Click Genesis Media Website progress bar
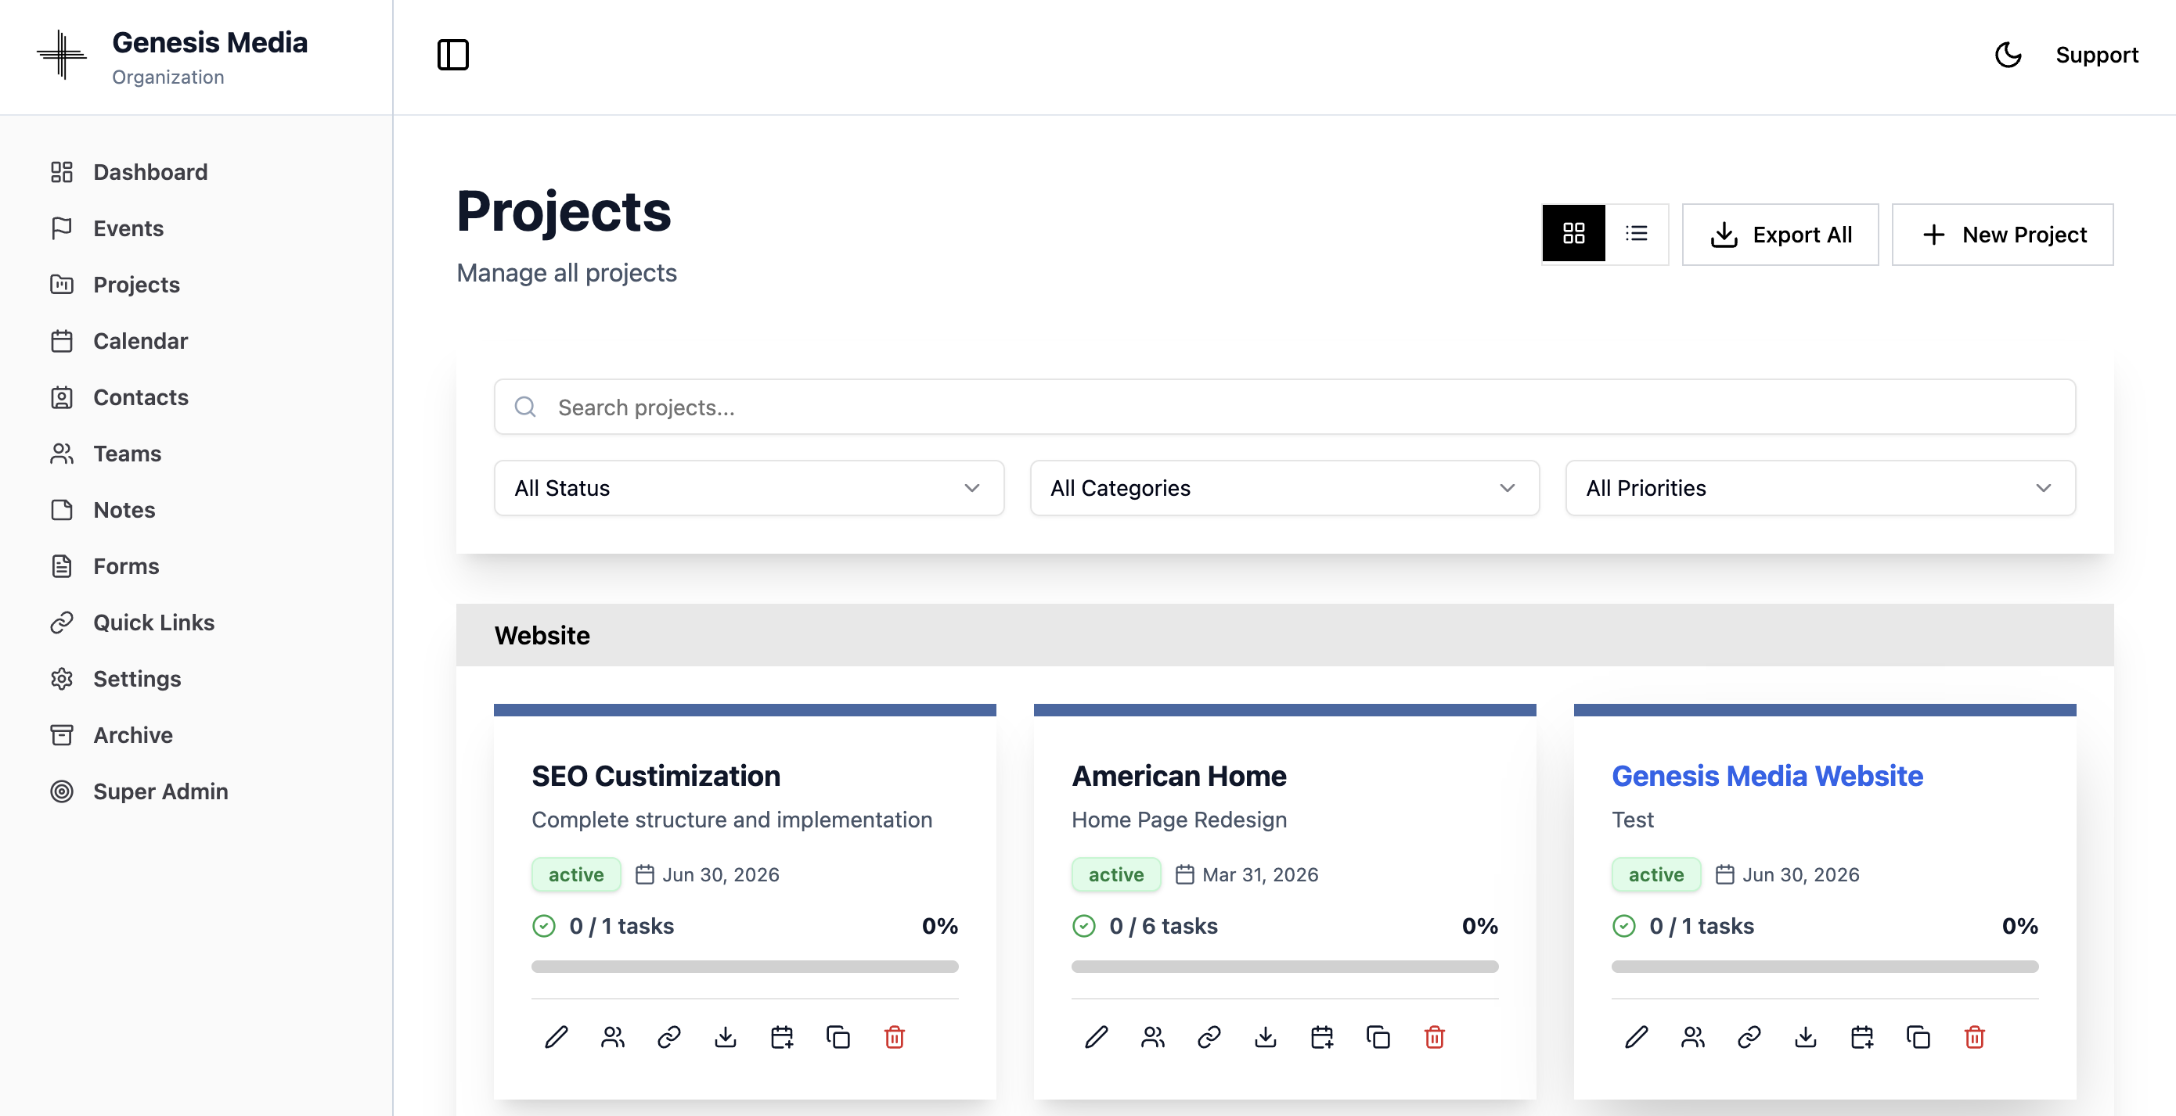The image size is (2176, 1116). [x=1824, y=967]
